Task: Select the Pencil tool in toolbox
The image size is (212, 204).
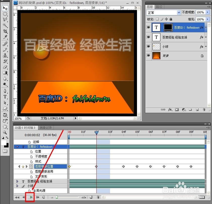Action: [5, 50]
